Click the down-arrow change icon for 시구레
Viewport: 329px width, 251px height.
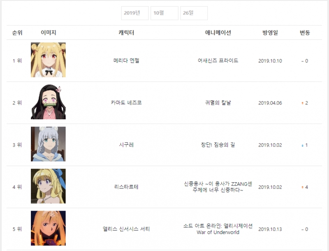(302, 145)
